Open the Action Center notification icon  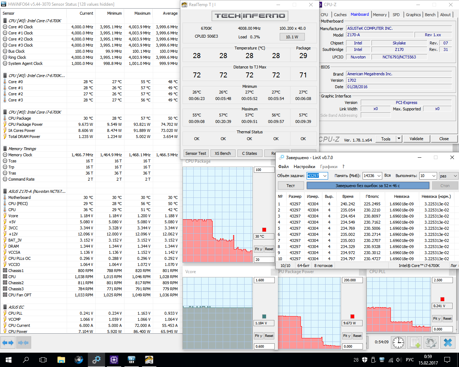(447, 360)
